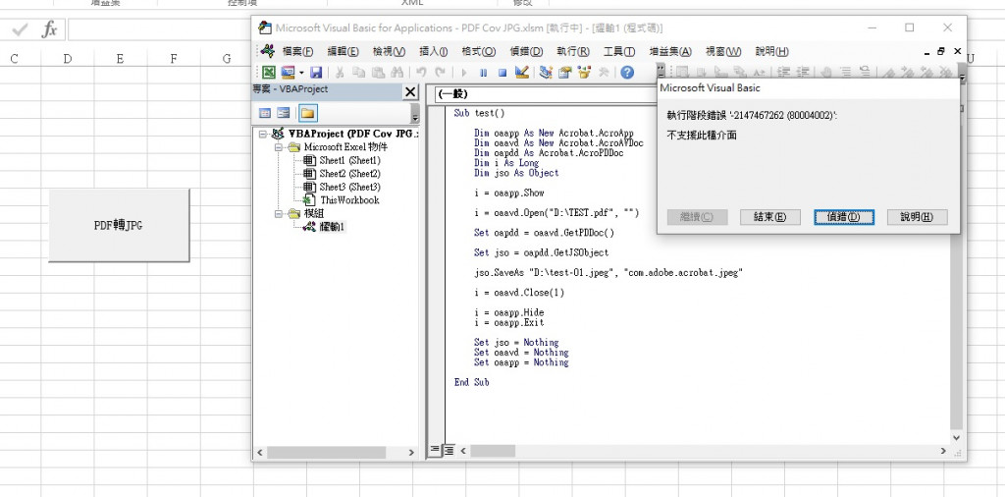Click Procedure View icon at code window bottom
1005x497 pixels.
tap(435, 451)
